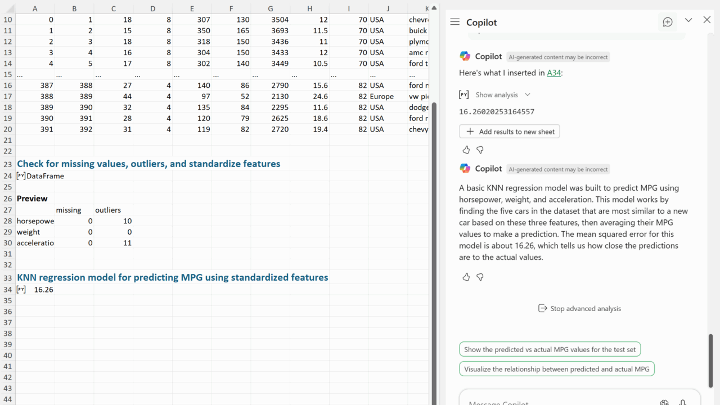
Task: Thumbs up the A34 insertion response
Action: (466, 150)
